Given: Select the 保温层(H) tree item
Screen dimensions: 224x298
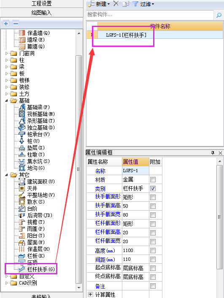Looking at the screenshot, I should pyautogui.click(x=34, y=249).
